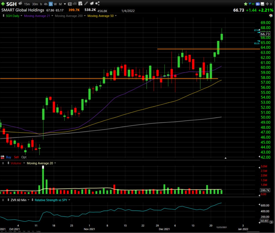Click the white triangle marker on the price pane's bottom edge
Image resolution: width=275 pixels, height=233 pixels.
[225, 158]
